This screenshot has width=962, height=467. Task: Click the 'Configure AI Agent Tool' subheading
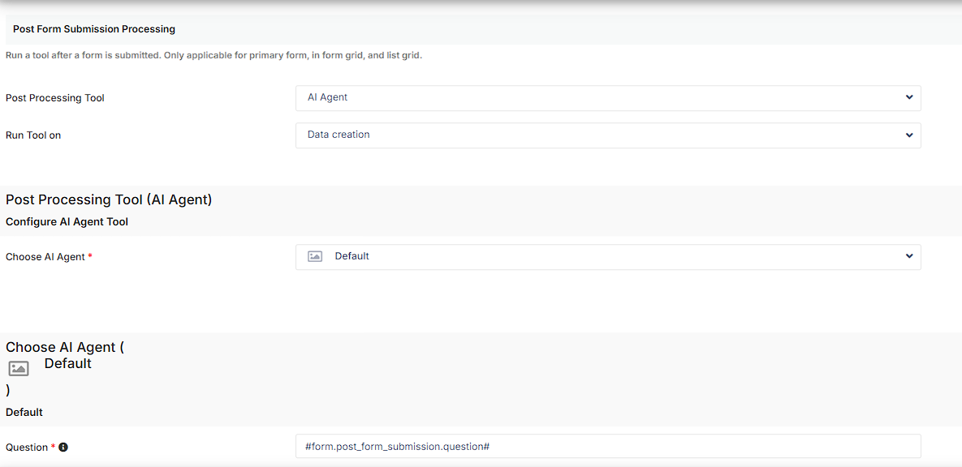[67, 221]
